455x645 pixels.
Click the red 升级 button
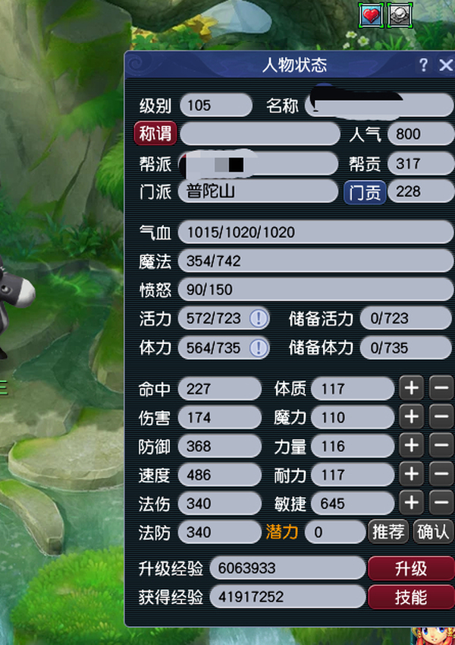tap(411, 568)
